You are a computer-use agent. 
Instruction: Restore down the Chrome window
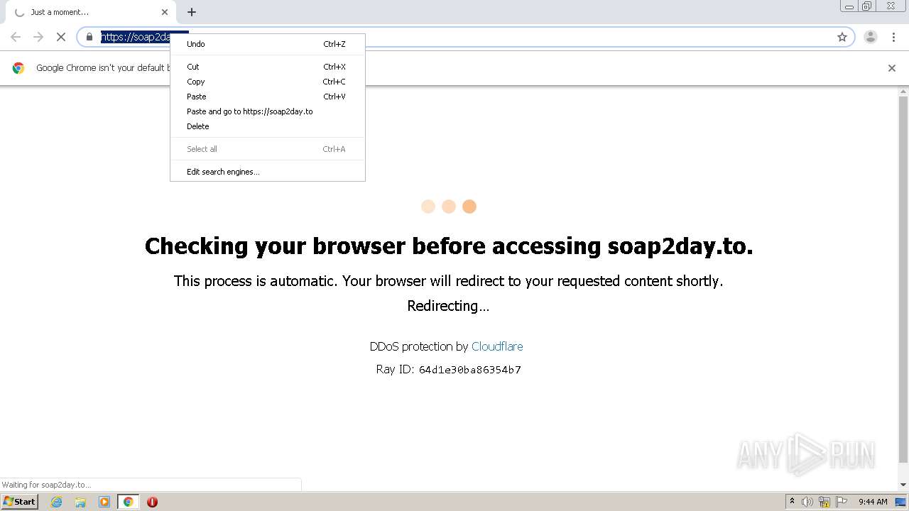click(x=867, y=6)
